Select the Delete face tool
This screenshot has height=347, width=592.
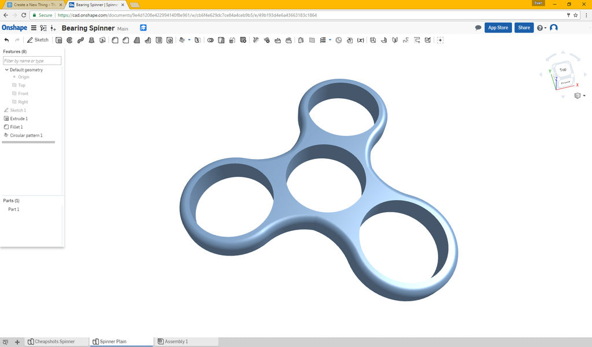click(267, 40)
